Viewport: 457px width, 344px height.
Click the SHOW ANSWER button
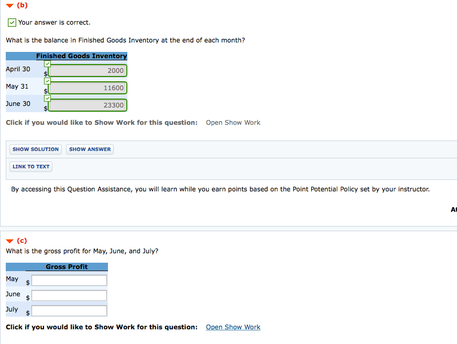[90, 149]
